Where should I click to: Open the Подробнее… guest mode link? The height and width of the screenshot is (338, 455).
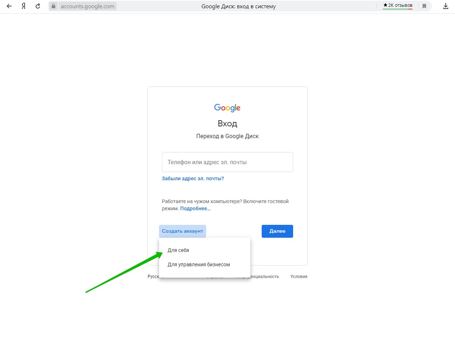click(x=195, y=209)
